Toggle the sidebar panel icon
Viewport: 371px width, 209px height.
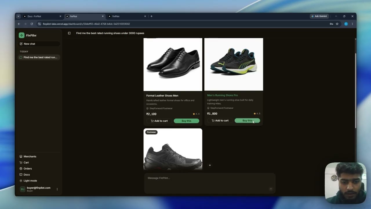tap(69, 33)
